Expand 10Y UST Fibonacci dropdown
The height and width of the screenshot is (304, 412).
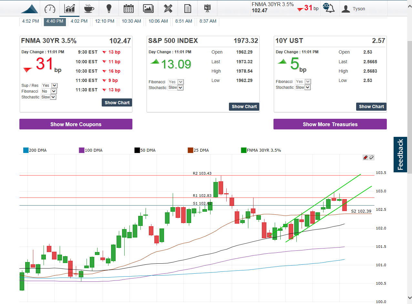pyautogui.click(x=303, y=82)
